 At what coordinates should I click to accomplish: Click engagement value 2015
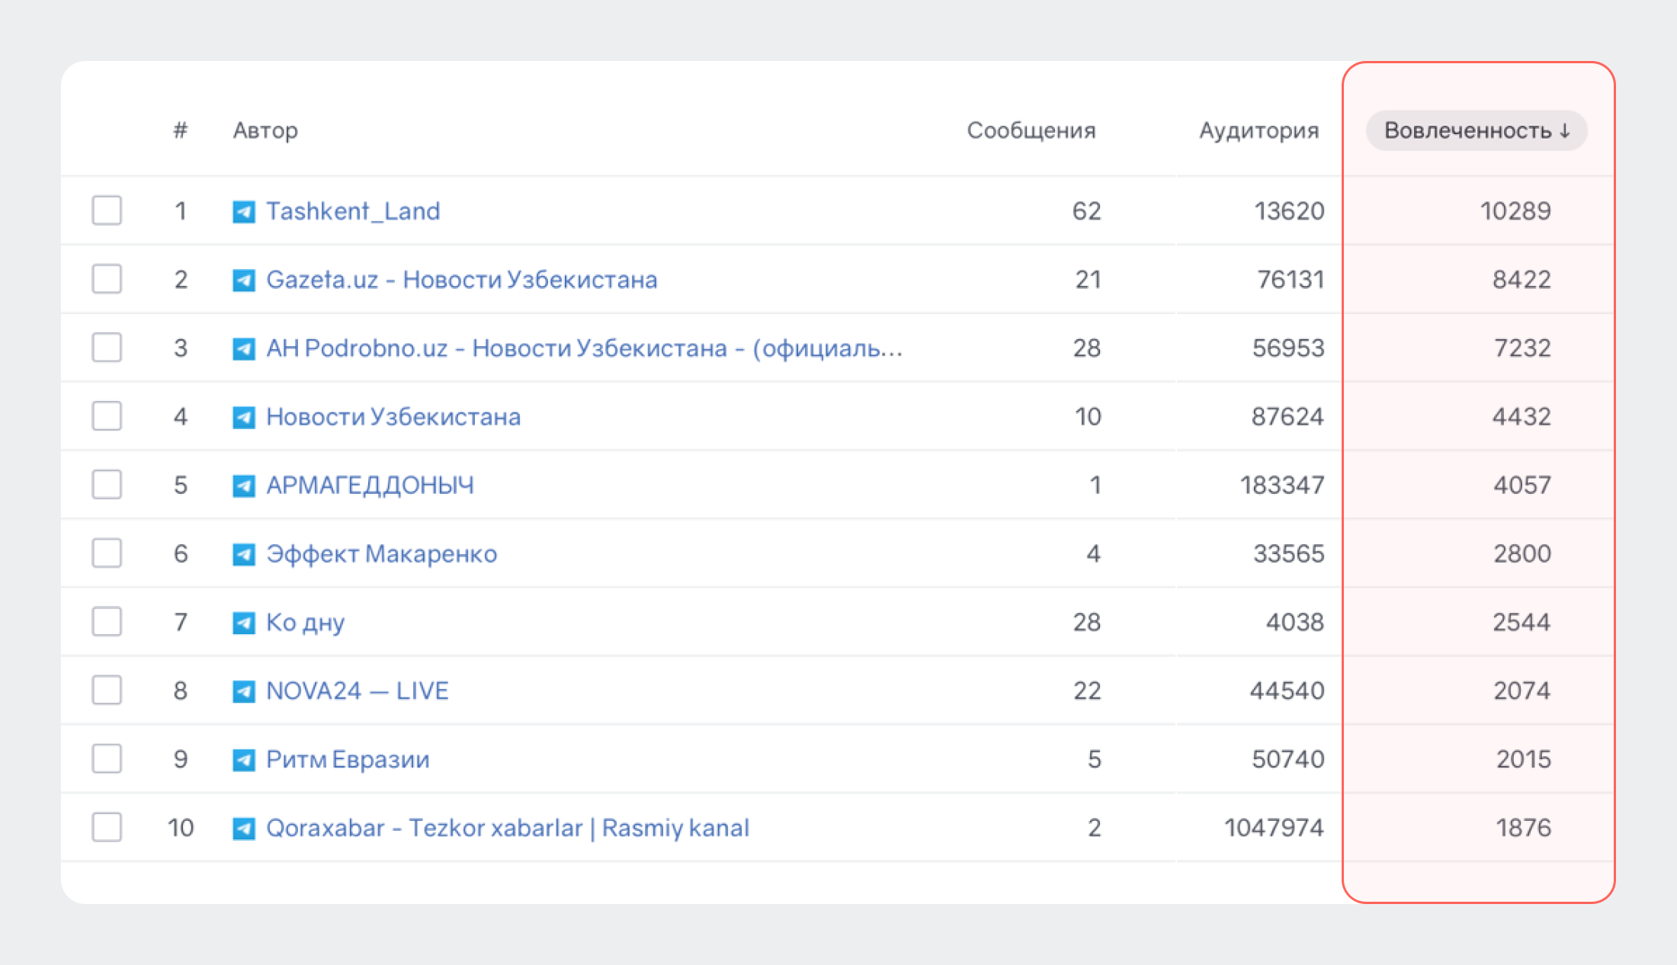[x=1524, y=759]
